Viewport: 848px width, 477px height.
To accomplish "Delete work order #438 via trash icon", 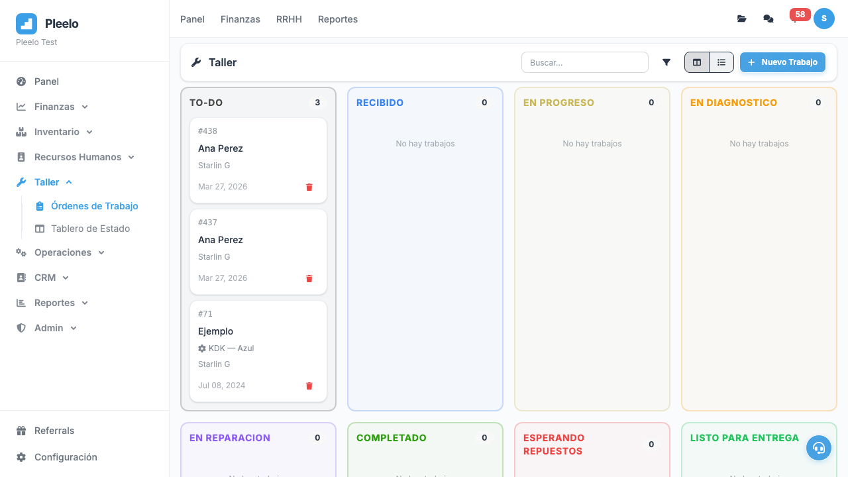I will 309,187.
